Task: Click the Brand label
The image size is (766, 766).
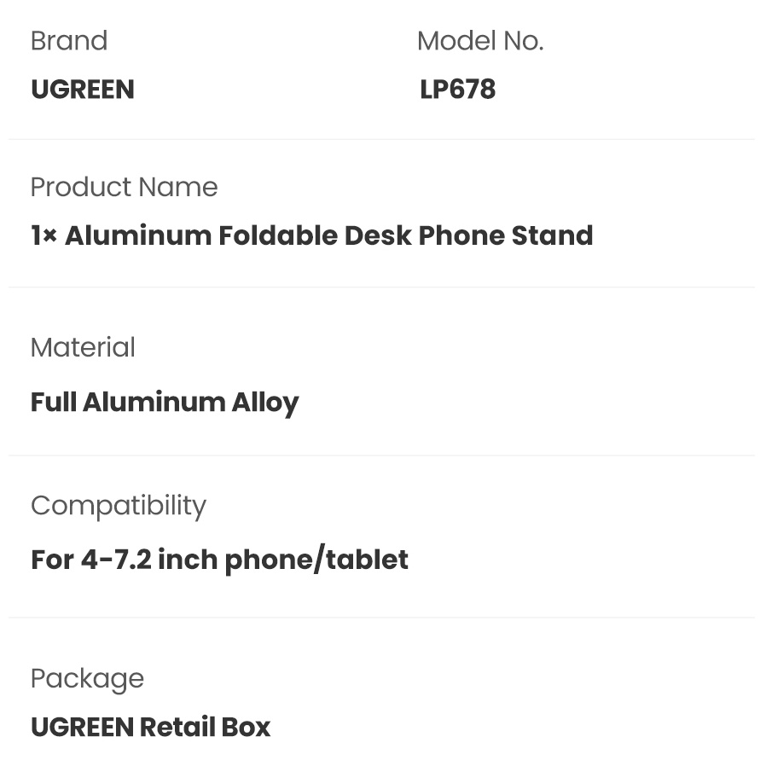Action: 69,41
